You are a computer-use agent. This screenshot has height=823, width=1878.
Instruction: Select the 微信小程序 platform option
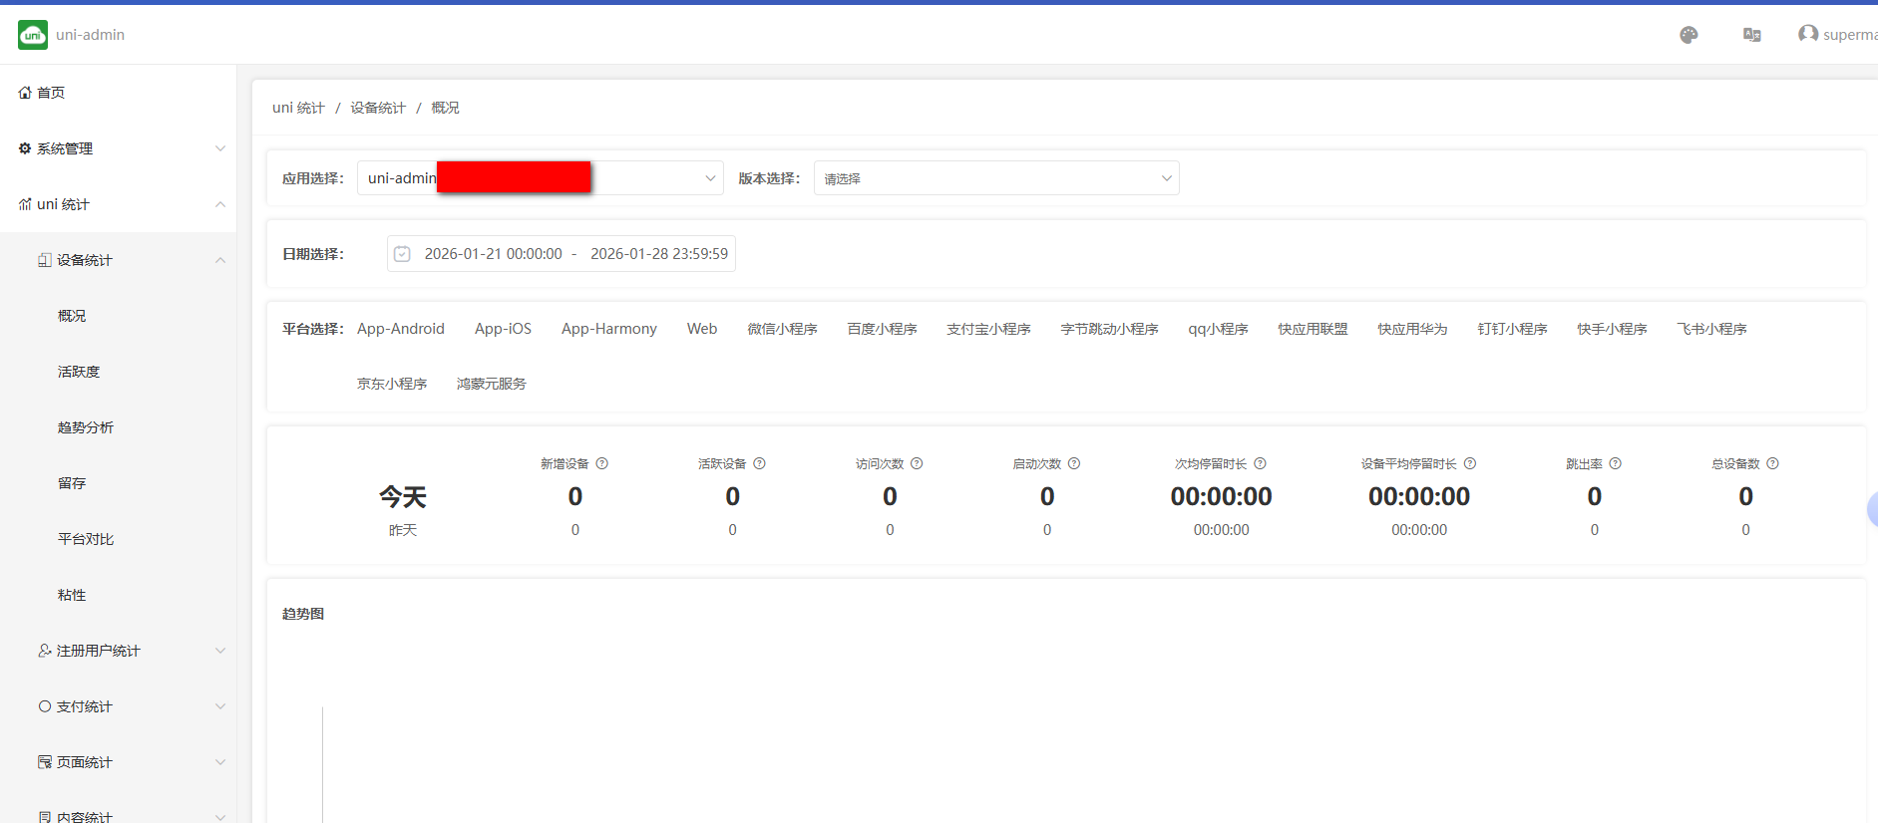pos(782,329)
